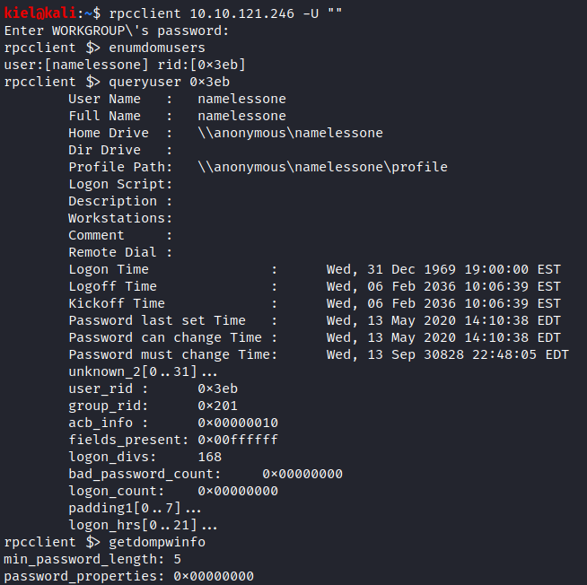Click the queryuser 0x3eb command
Viewport: 587px width, 585px height.
coord(169,82)
